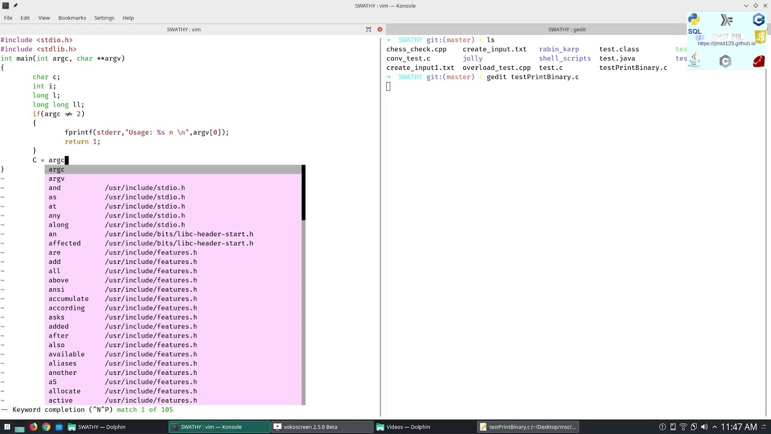
Task: Open the notifications tray icon
Action: (x=663, y=427)
